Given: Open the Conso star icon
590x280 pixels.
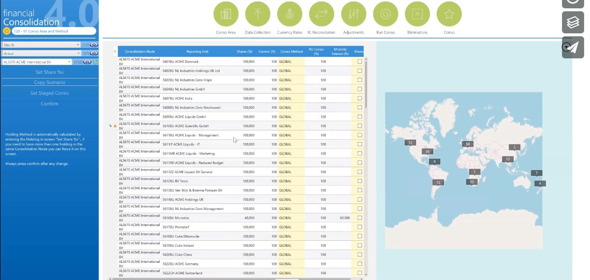Looking at the screenshot, I should [x=449, y=14].
